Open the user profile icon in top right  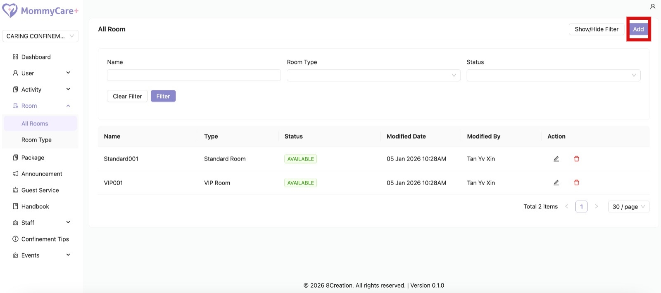(653, 7)
